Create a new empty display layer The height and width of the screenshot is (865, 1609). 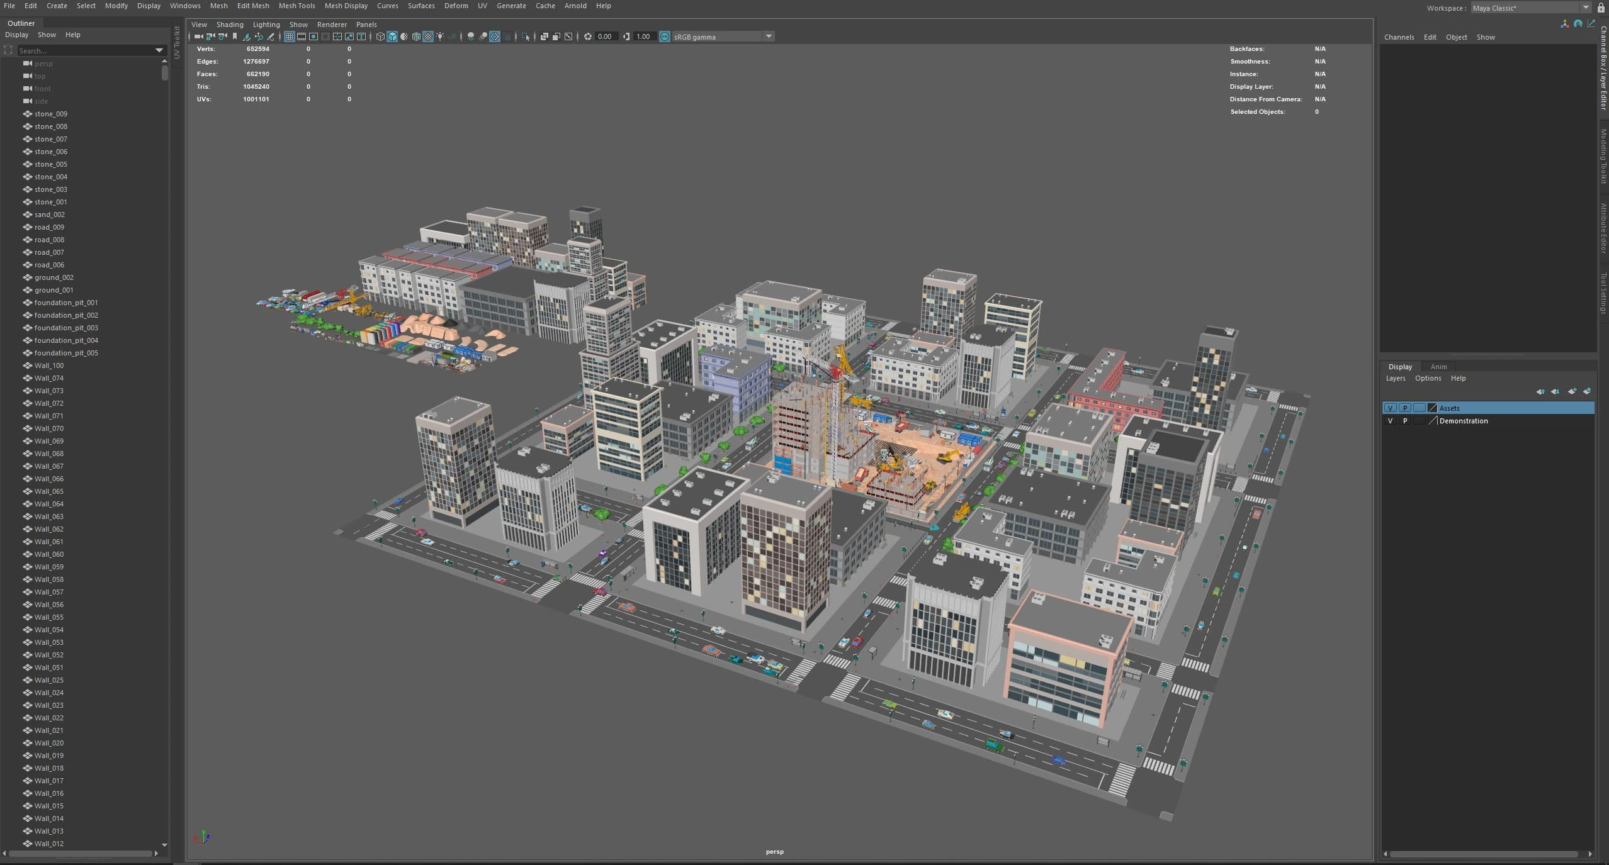coord(1572,391)
